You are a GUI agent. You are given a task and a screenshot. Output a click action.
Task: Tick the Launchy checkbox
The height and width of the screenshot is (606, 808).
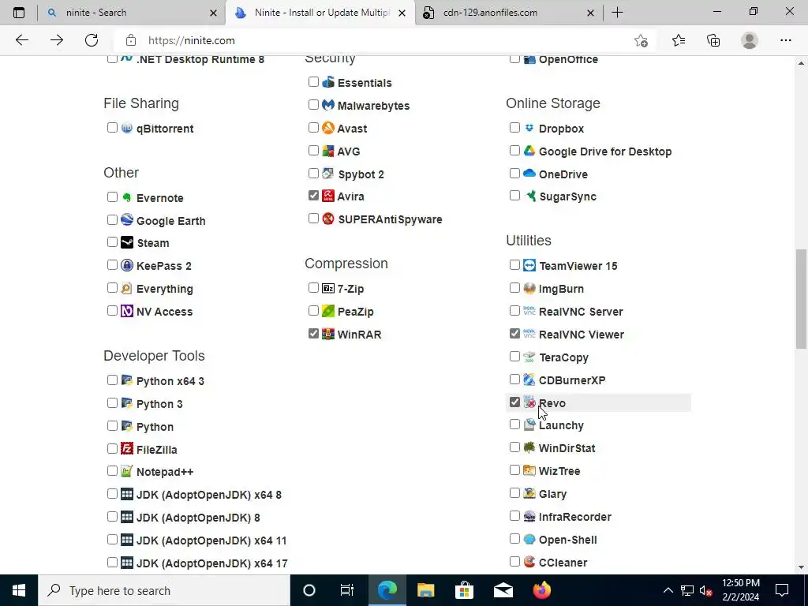click(514, 424)
